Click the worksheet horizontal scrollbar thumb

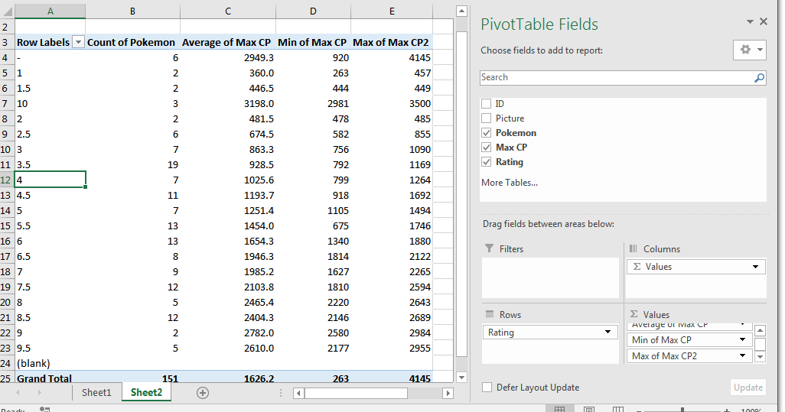(356, 394)
